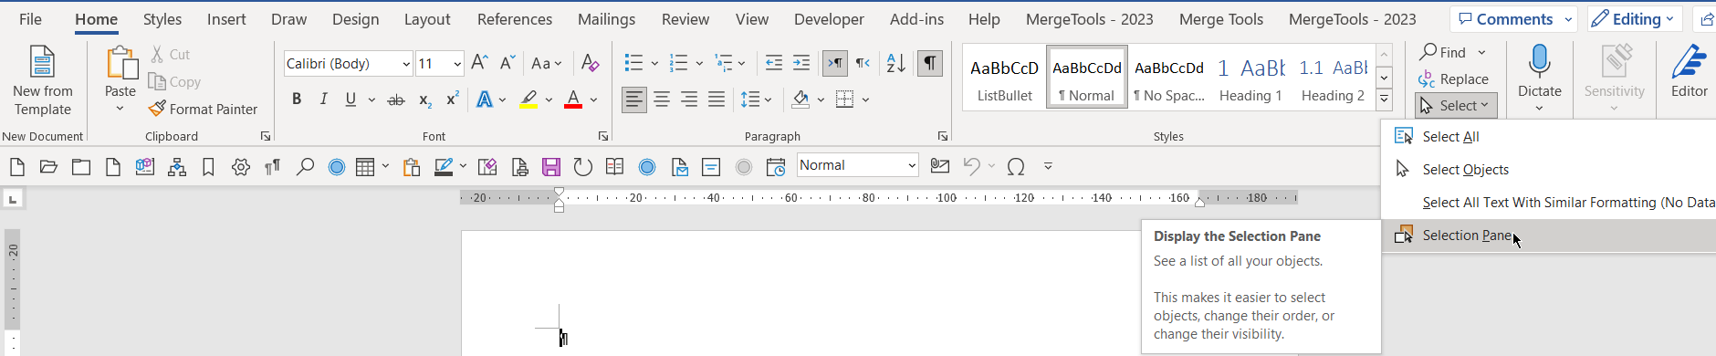Toggle right-to-left text direction

click(x=863, y=63)
